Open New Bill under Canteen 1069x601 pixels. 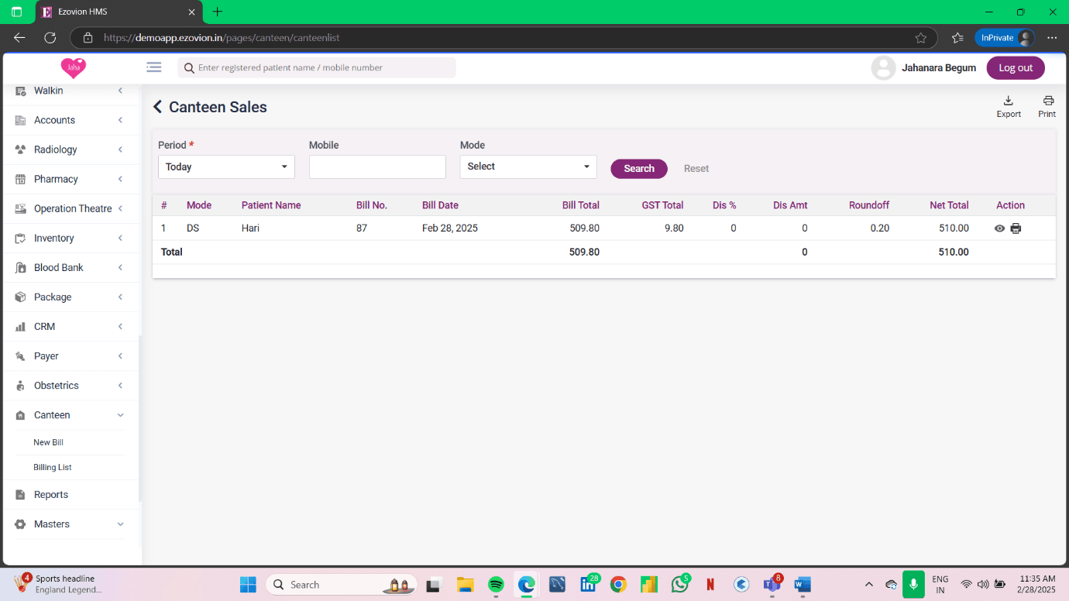click(48, 442)
